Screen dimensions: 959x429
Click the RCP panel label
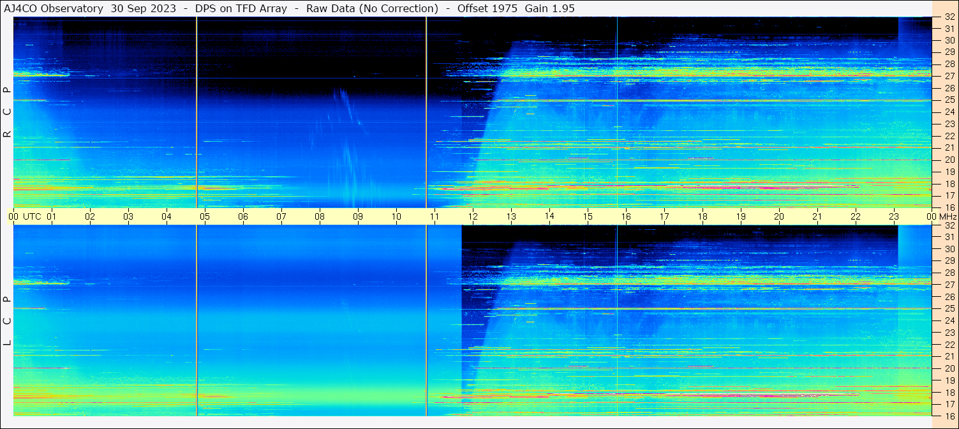[7, 113]
